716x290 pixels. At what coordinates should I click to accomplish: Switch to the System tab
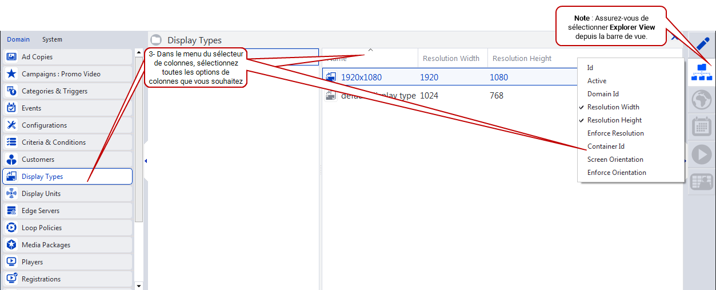pos(52,39)
